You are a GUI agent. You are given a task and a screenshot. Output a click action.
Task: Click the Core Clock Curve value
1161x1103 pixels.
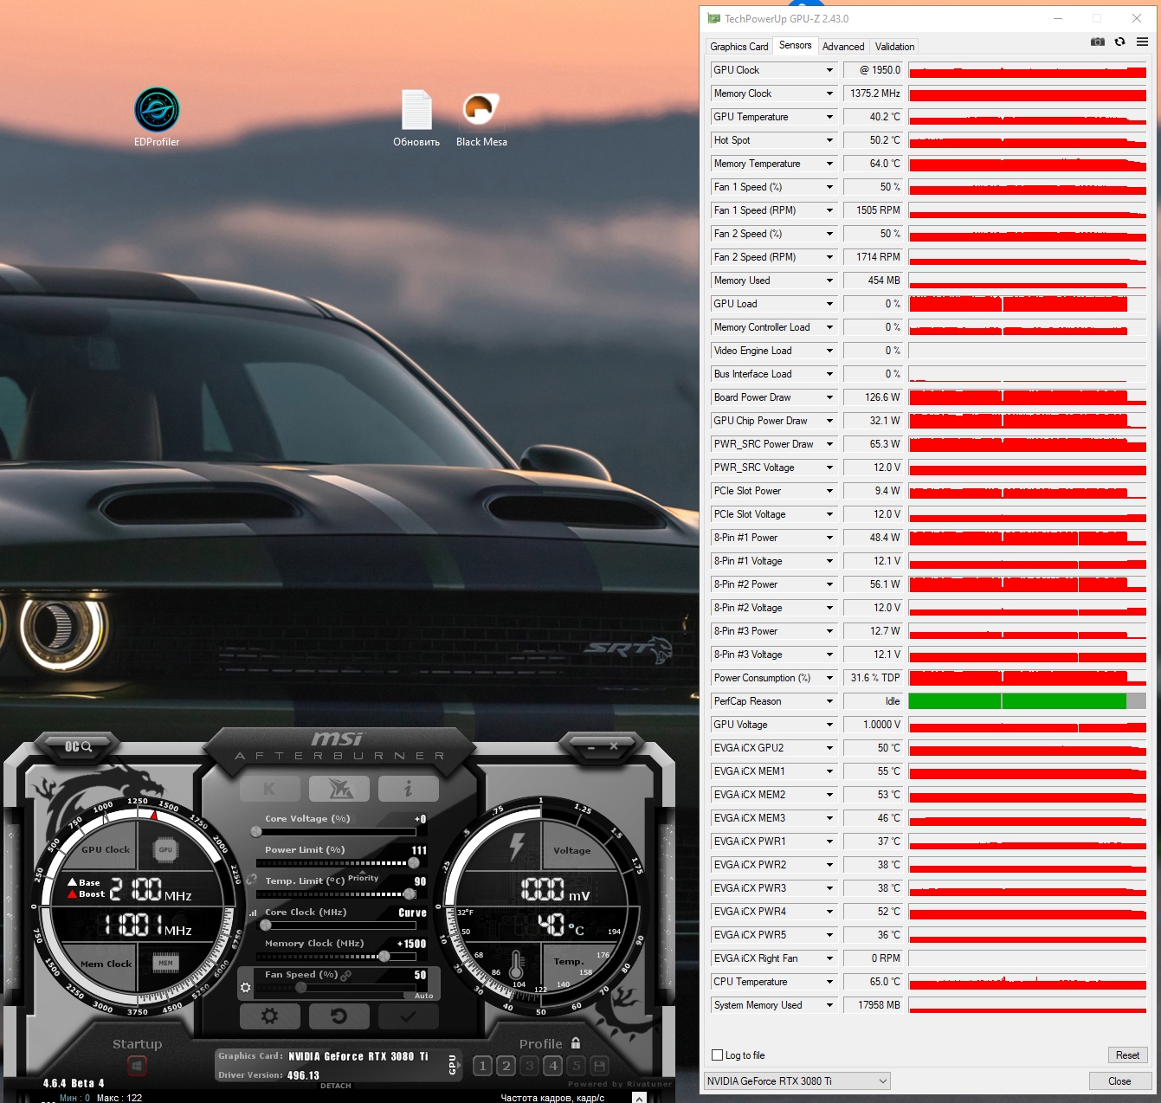coord(412,913)
